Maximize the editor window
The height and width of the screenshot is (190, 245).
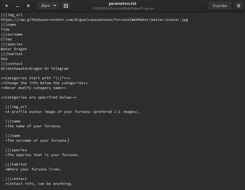[28, 6]
